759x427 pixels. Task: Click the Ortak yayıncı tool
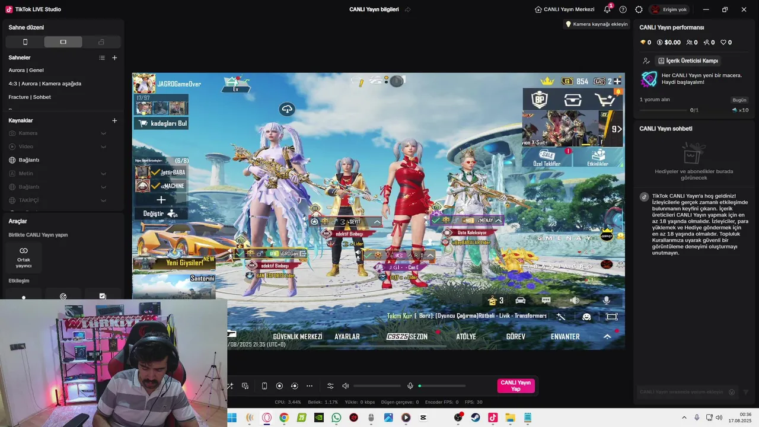coord(24,258)
